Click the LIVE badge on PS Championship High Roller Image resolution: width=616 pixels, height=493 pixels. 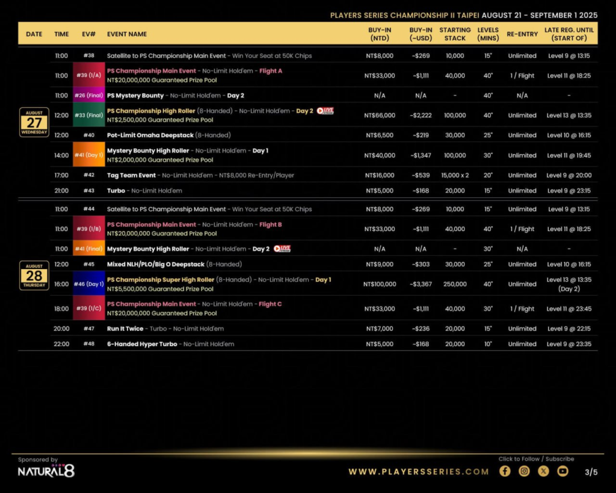[324, 111]
